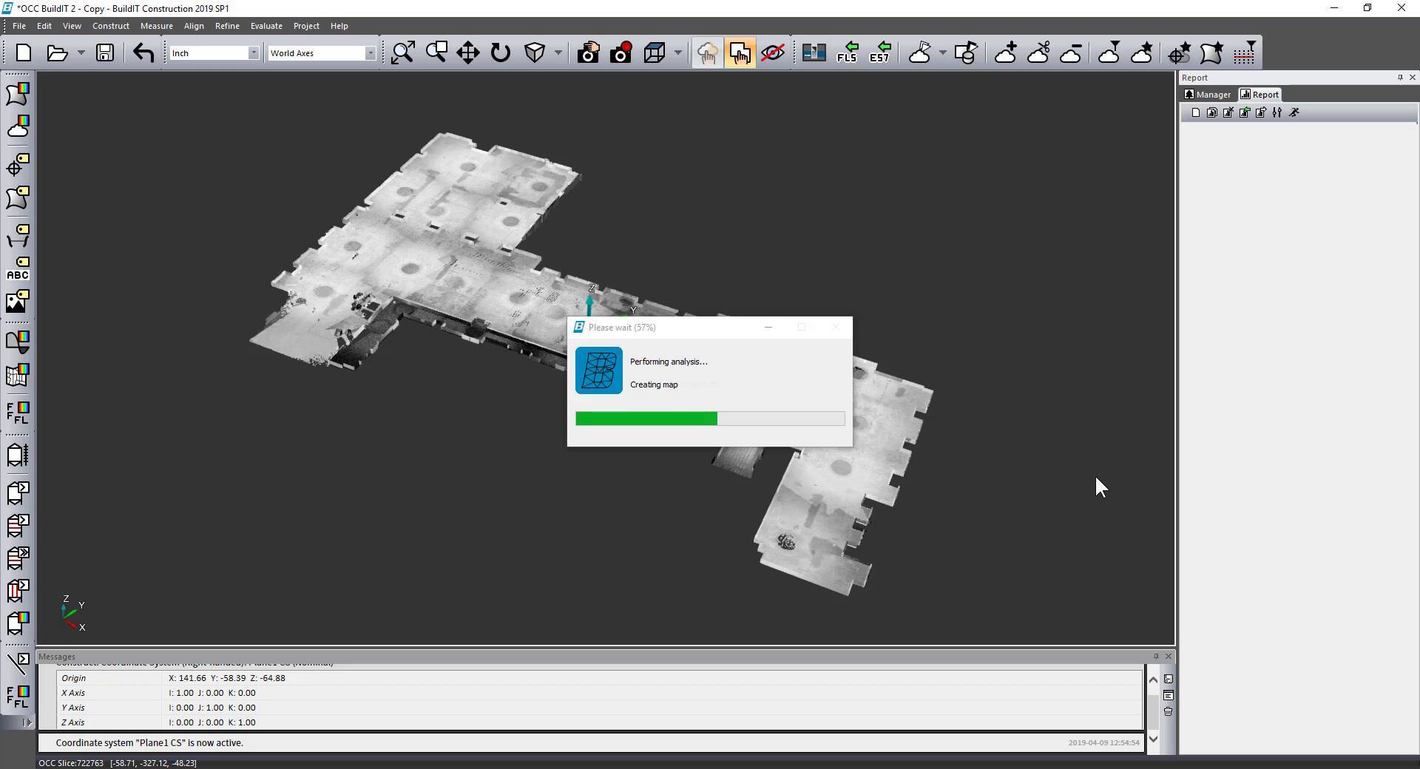
Task: Expand the view cube dropdown arrow
Action: pos(558,53)
